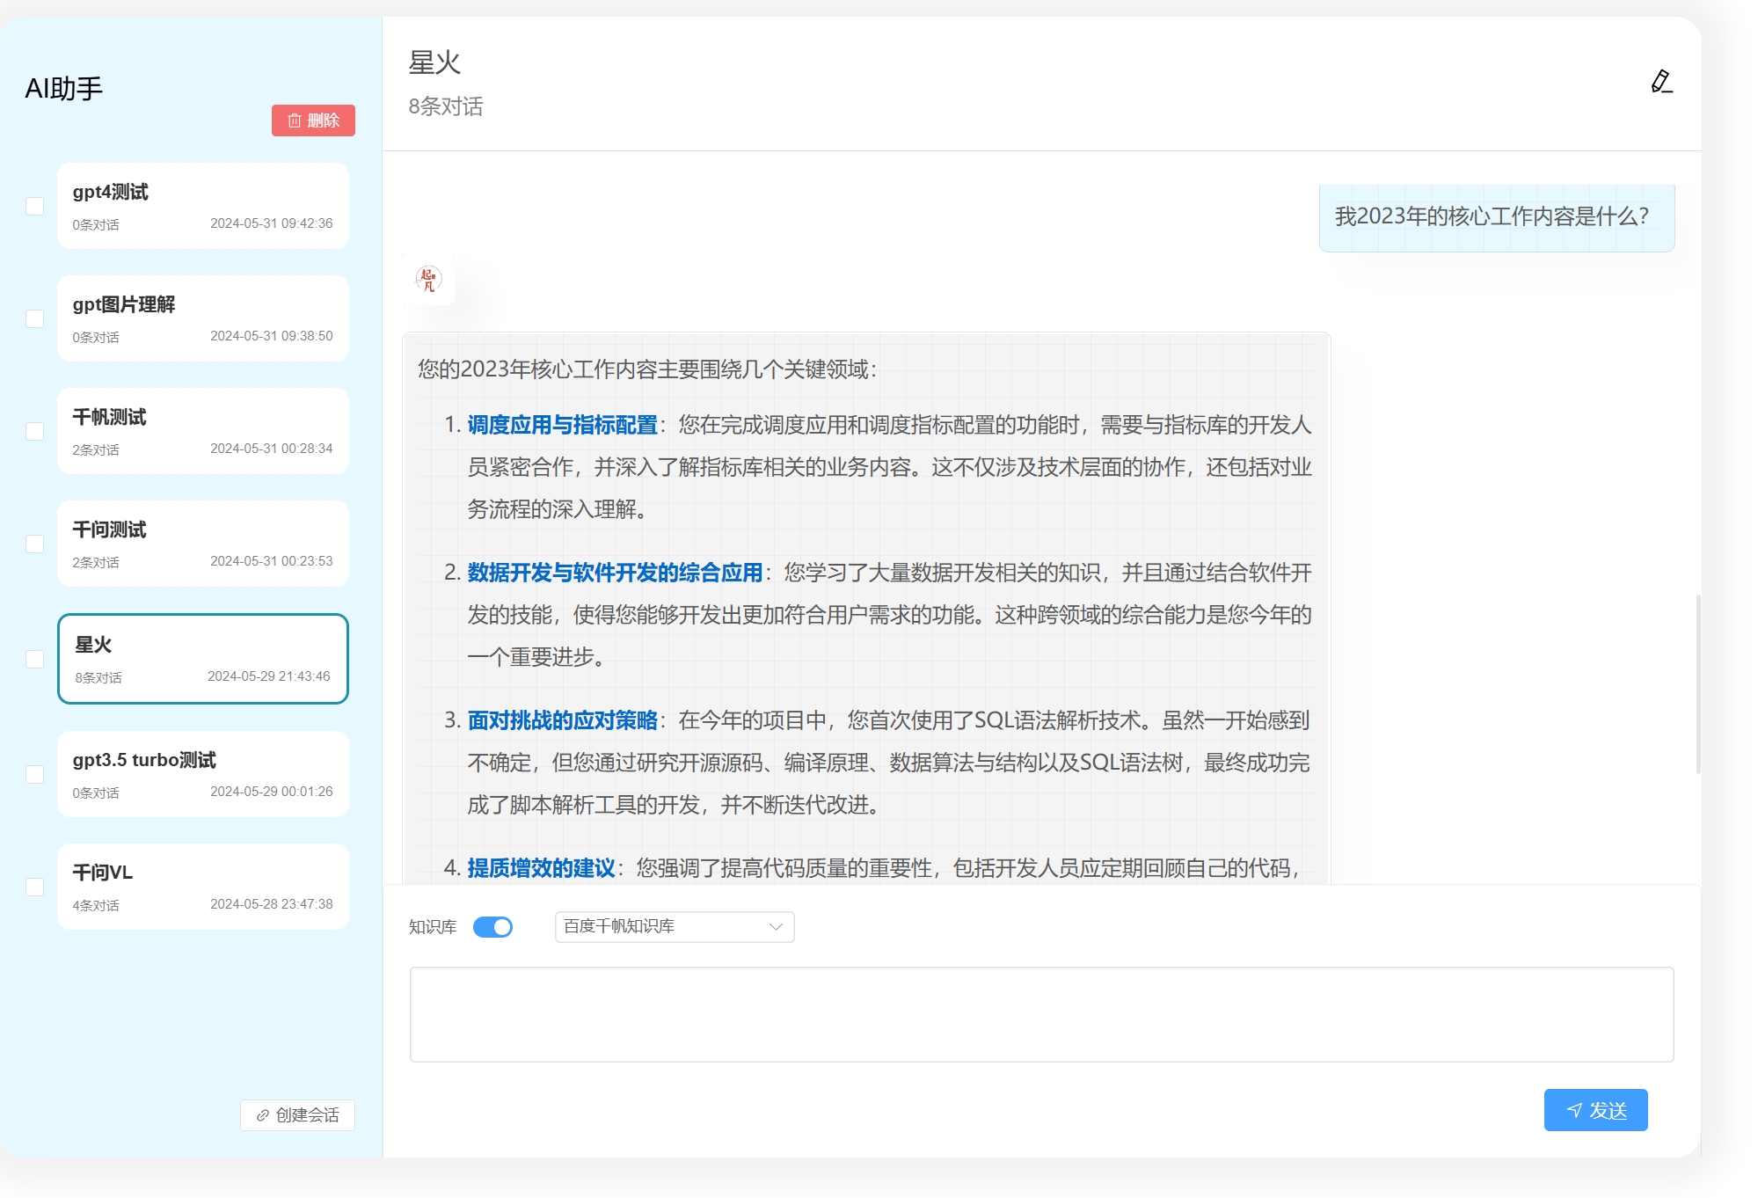Click the red delete button
Image resolution: width=1758 pixels, height=1198 pixels.
[x=313, y=121]
